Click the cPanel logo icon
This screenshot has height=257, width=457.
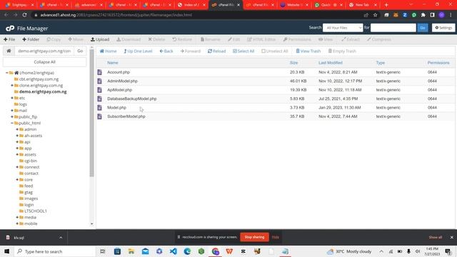click(x=10, y=28)
